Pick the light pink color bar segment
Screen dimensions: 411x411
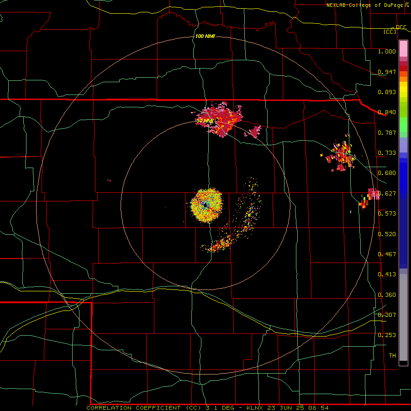403,49
